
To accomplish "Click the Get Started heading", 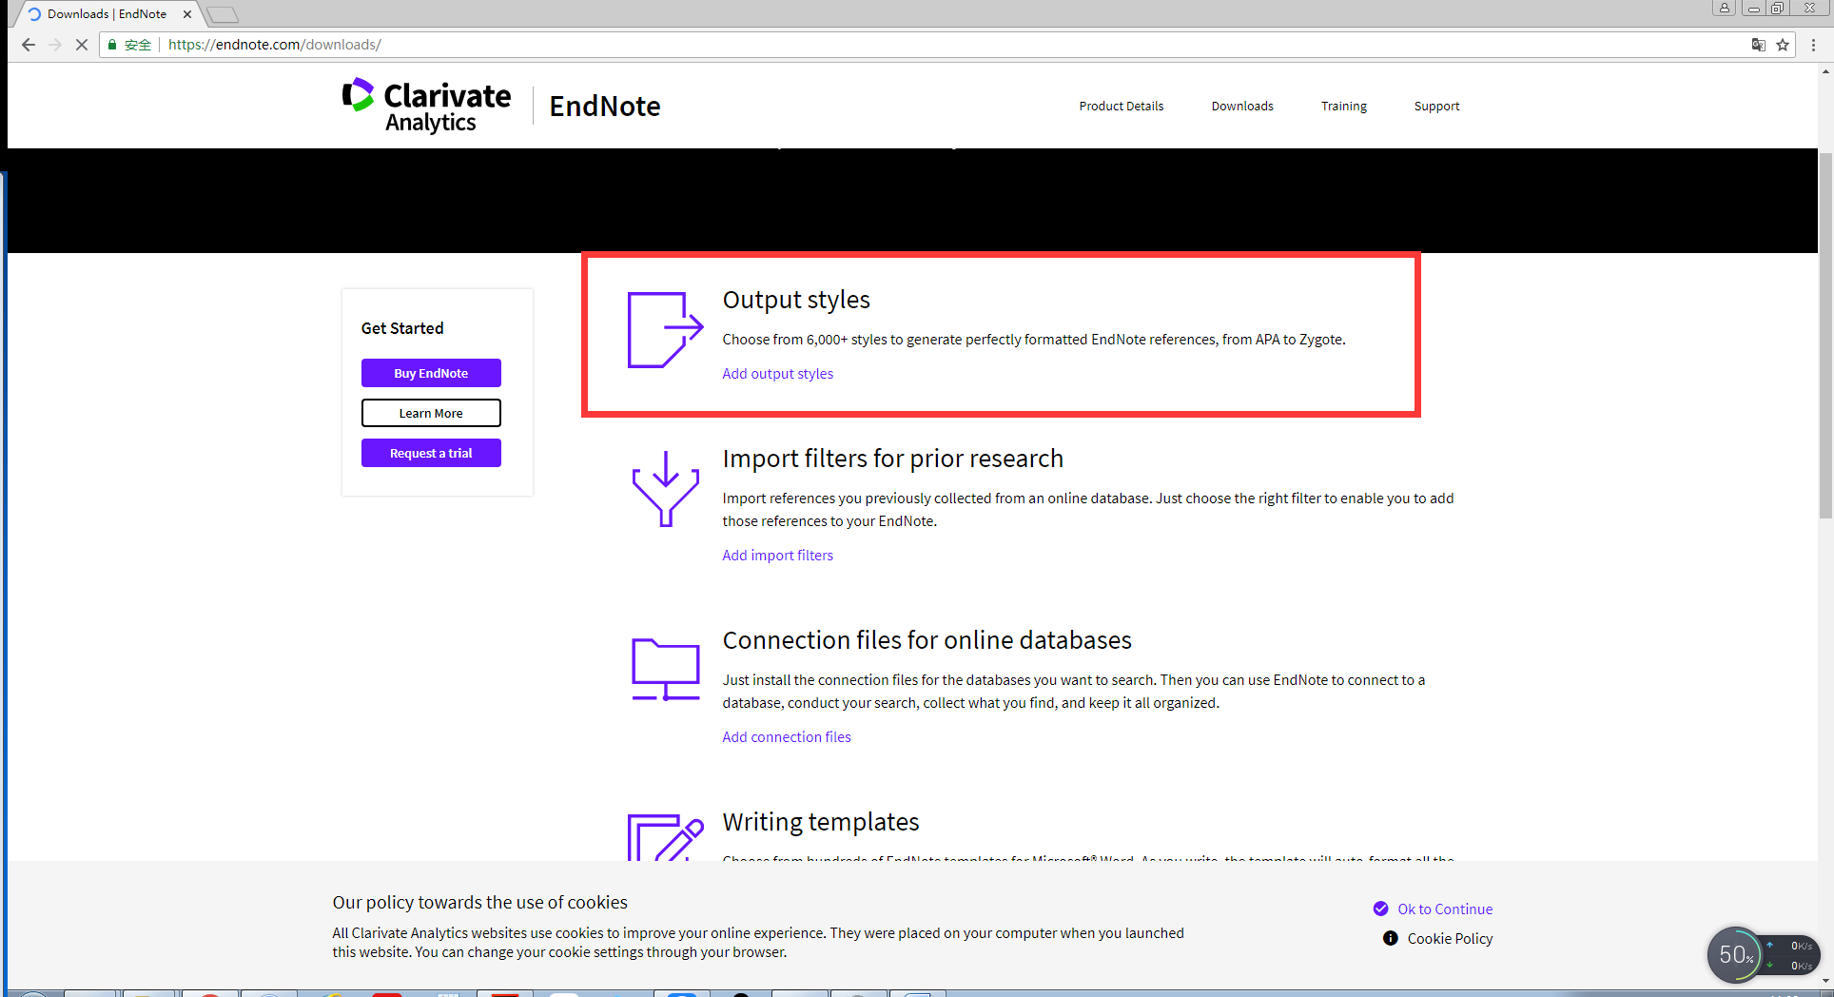I will click(x=402, y=328).
